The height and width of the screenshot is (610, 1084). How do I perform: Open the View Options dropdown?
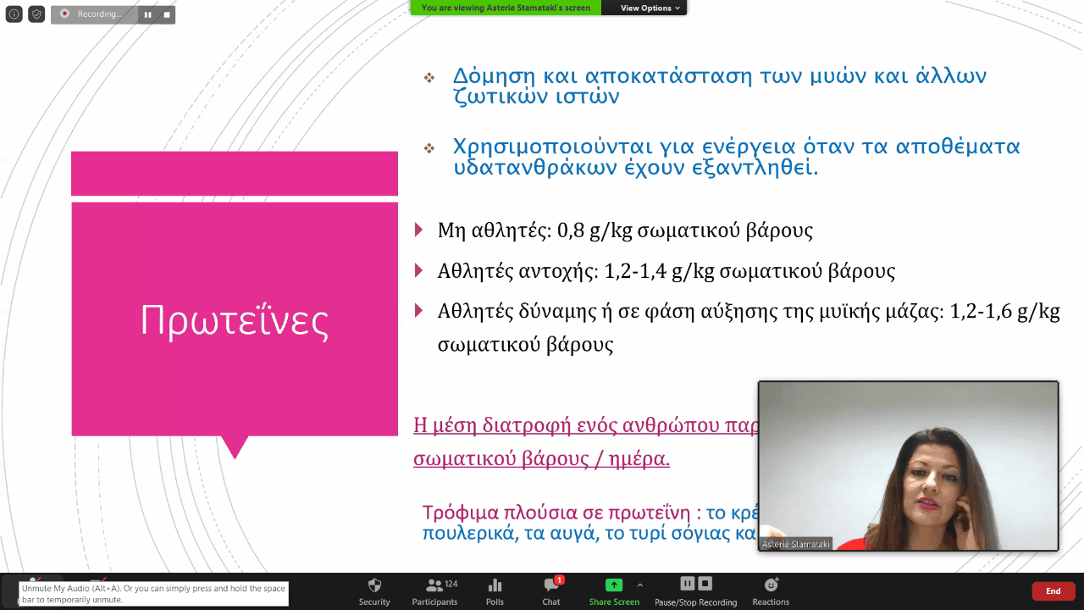click(x=650, y=8)
